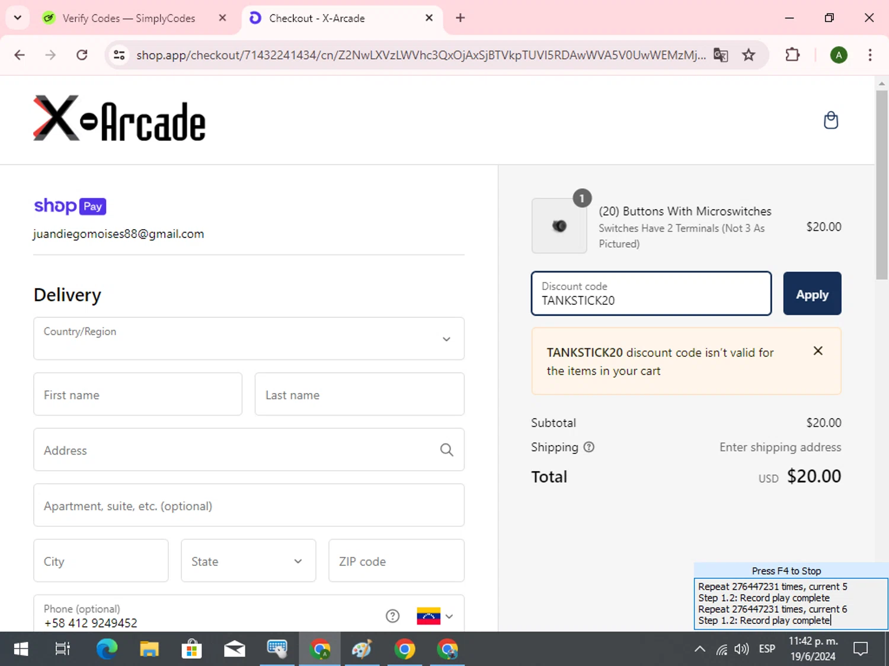Click the "(20) Buttons With Microswitches" product title
The height and width of the screenshot is (666, 889).
[685, 211]
